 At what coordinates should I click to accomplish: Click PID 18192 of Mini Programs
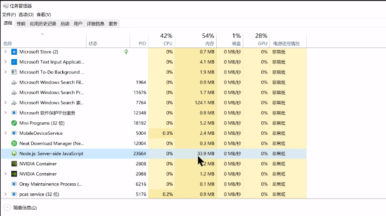140,123
